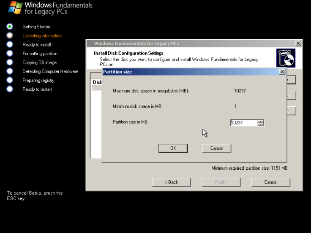Click the Ready to restart step circle
The width and height of the screenshot is (311, 233).
(10, 89)
